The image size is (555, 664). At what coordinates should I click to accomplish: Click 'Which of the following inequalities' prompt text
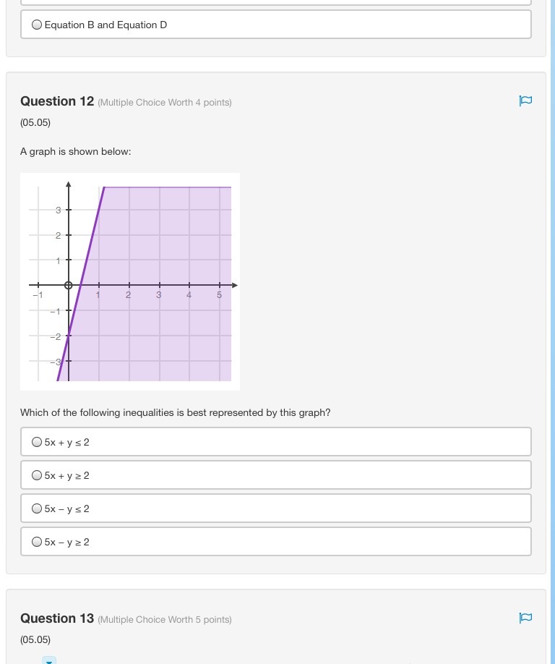click(x=175, y=412)
